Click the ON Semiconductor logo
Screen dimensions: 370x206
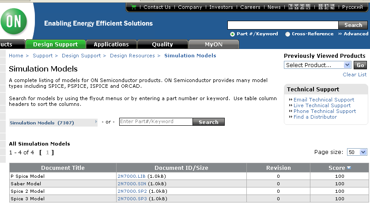click(x=14, y=22)
